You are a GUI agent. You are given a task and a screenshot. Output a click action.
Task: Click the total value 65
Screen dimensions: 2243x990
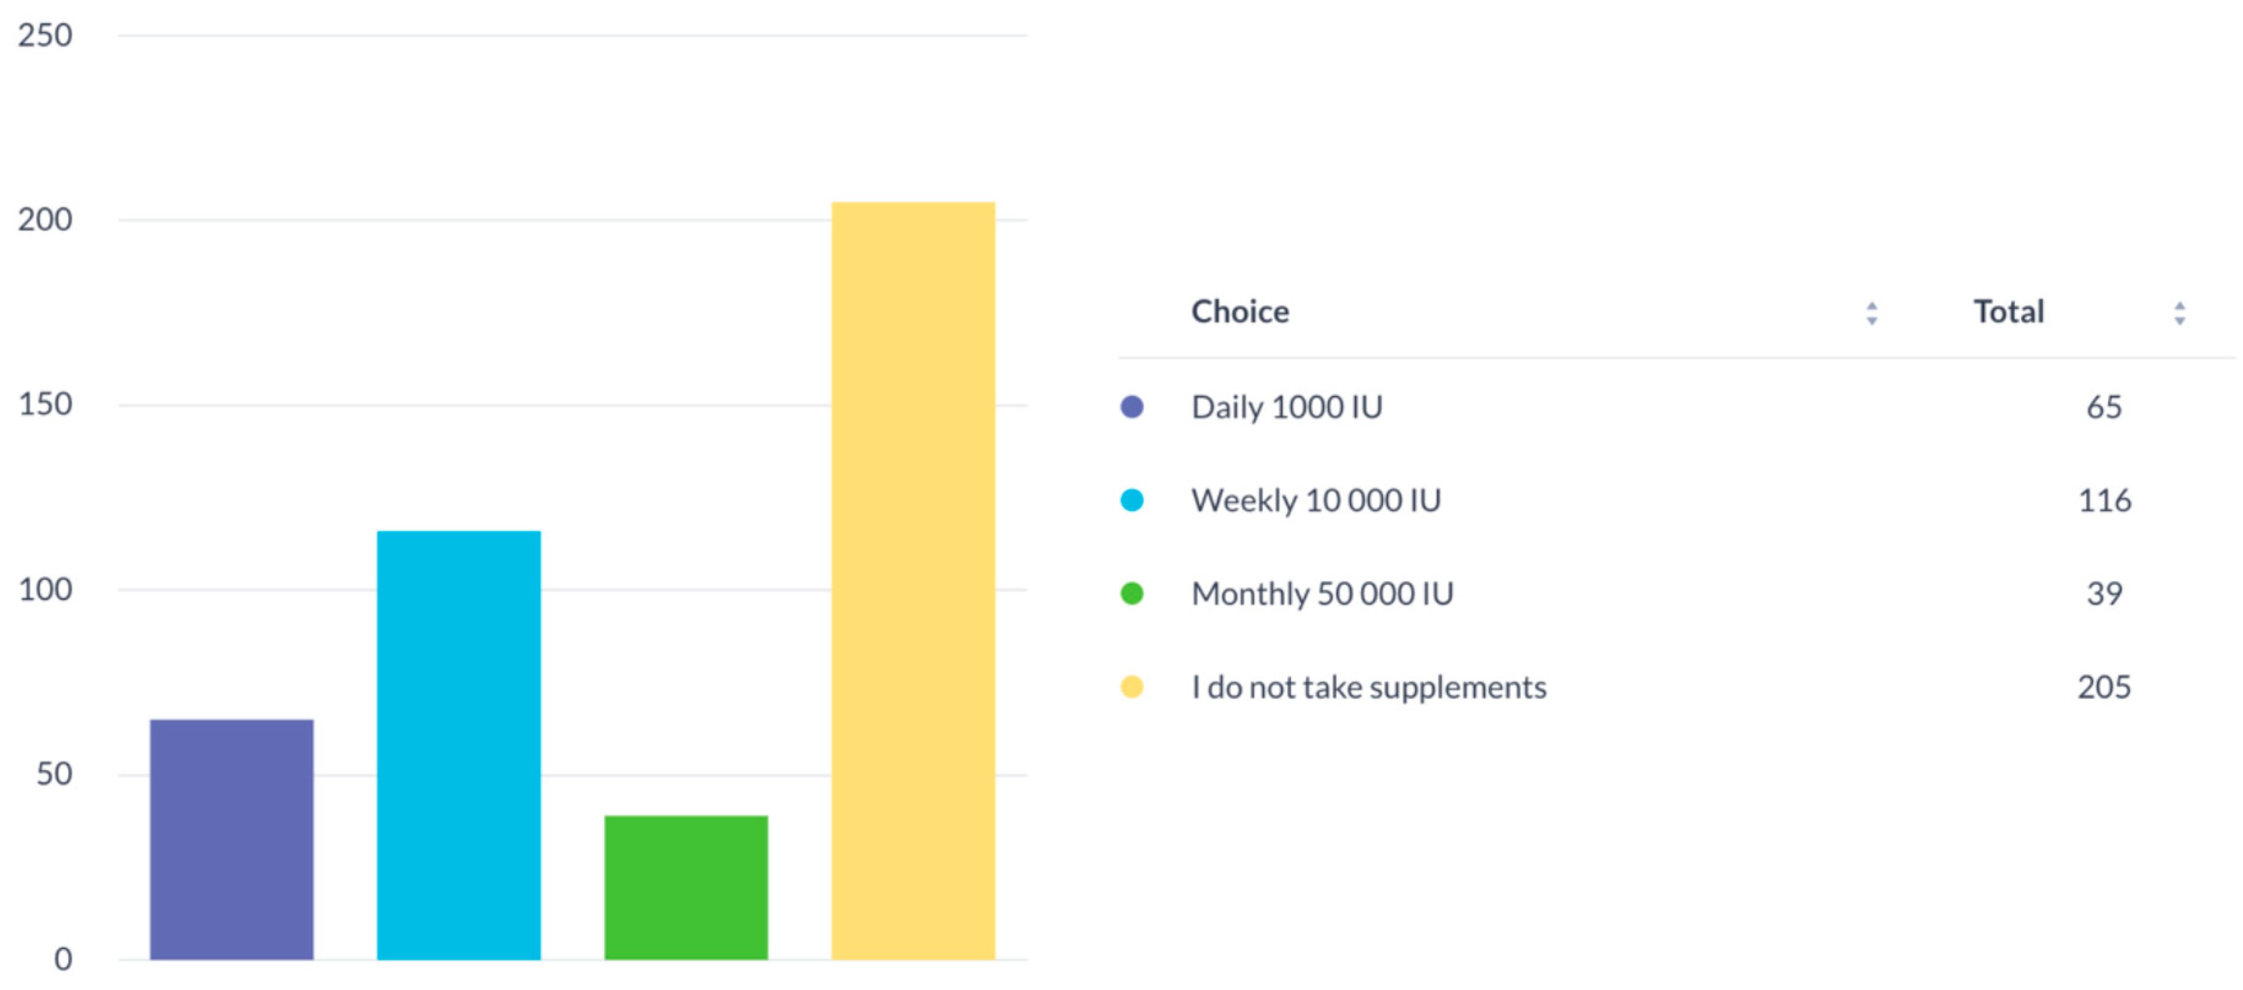point(2104,407)
